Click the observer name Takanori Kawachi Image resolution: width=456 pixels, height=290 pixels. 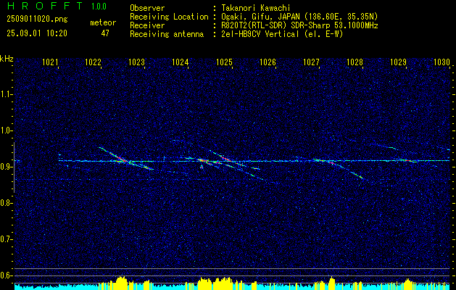(x=254, y=8)
